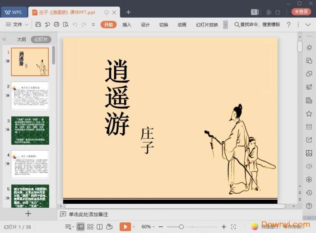This screenshot has height=233, width=316.
Task: Click the Redo arrow
Action: coord(84,24)
